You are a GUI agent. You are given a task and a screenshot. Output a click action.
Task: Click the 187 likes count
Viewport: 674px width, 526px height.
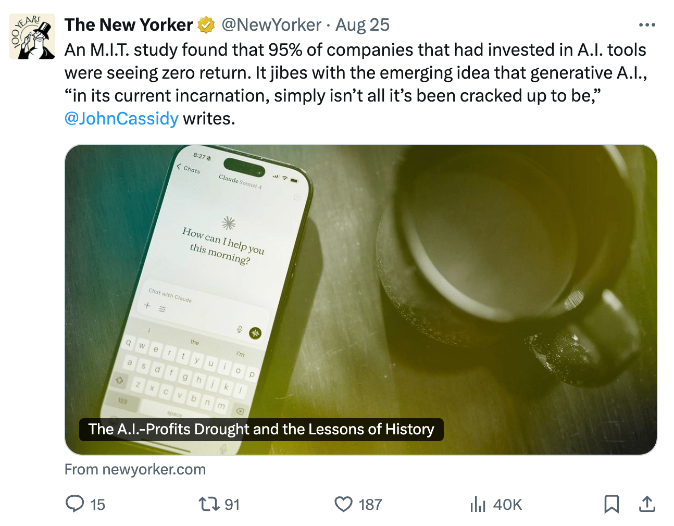pyautogui.click(x=370, y=504)
